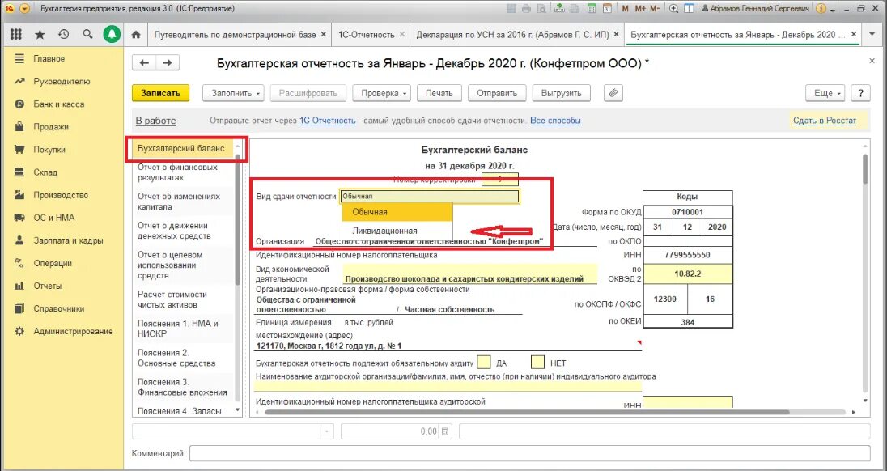This screenshot has height=471, width=887.
Task: Click the В работе status link
Action: pos(155,121)
